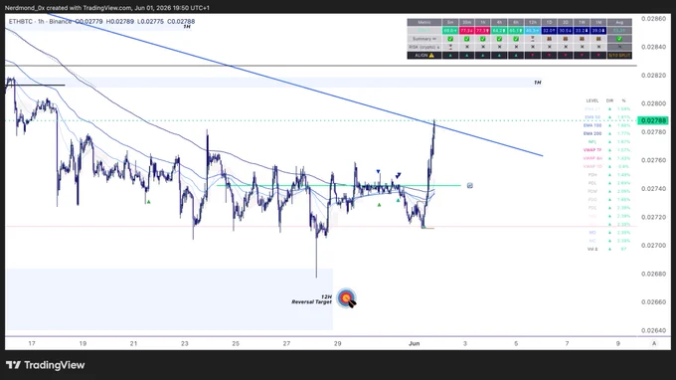This screenshot has width=676, height=380.
Task: Click the green 0.02788 current price label
Action: click(653, 120)
